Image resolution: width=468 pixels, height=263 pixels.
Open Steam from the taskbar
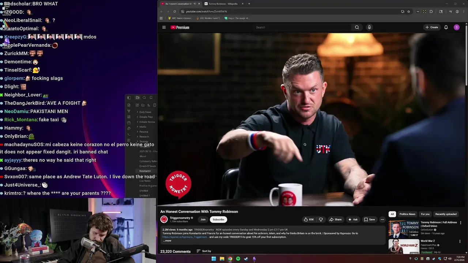click(x=246, y=259)
